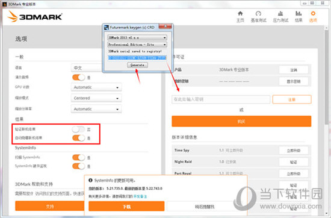
Task: Enable the validate online results switch
Action: tap(78, 129)
